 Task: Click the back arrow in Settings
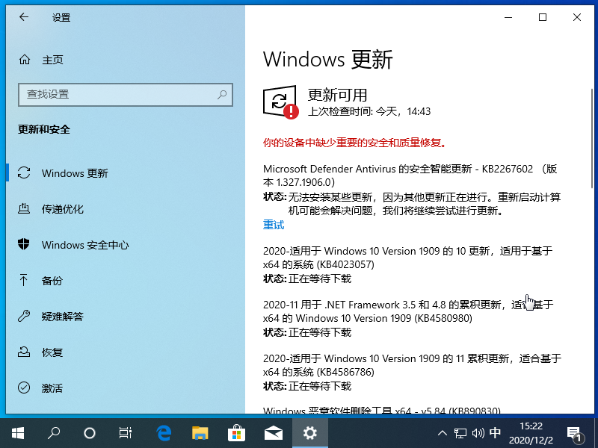[24, 16]
